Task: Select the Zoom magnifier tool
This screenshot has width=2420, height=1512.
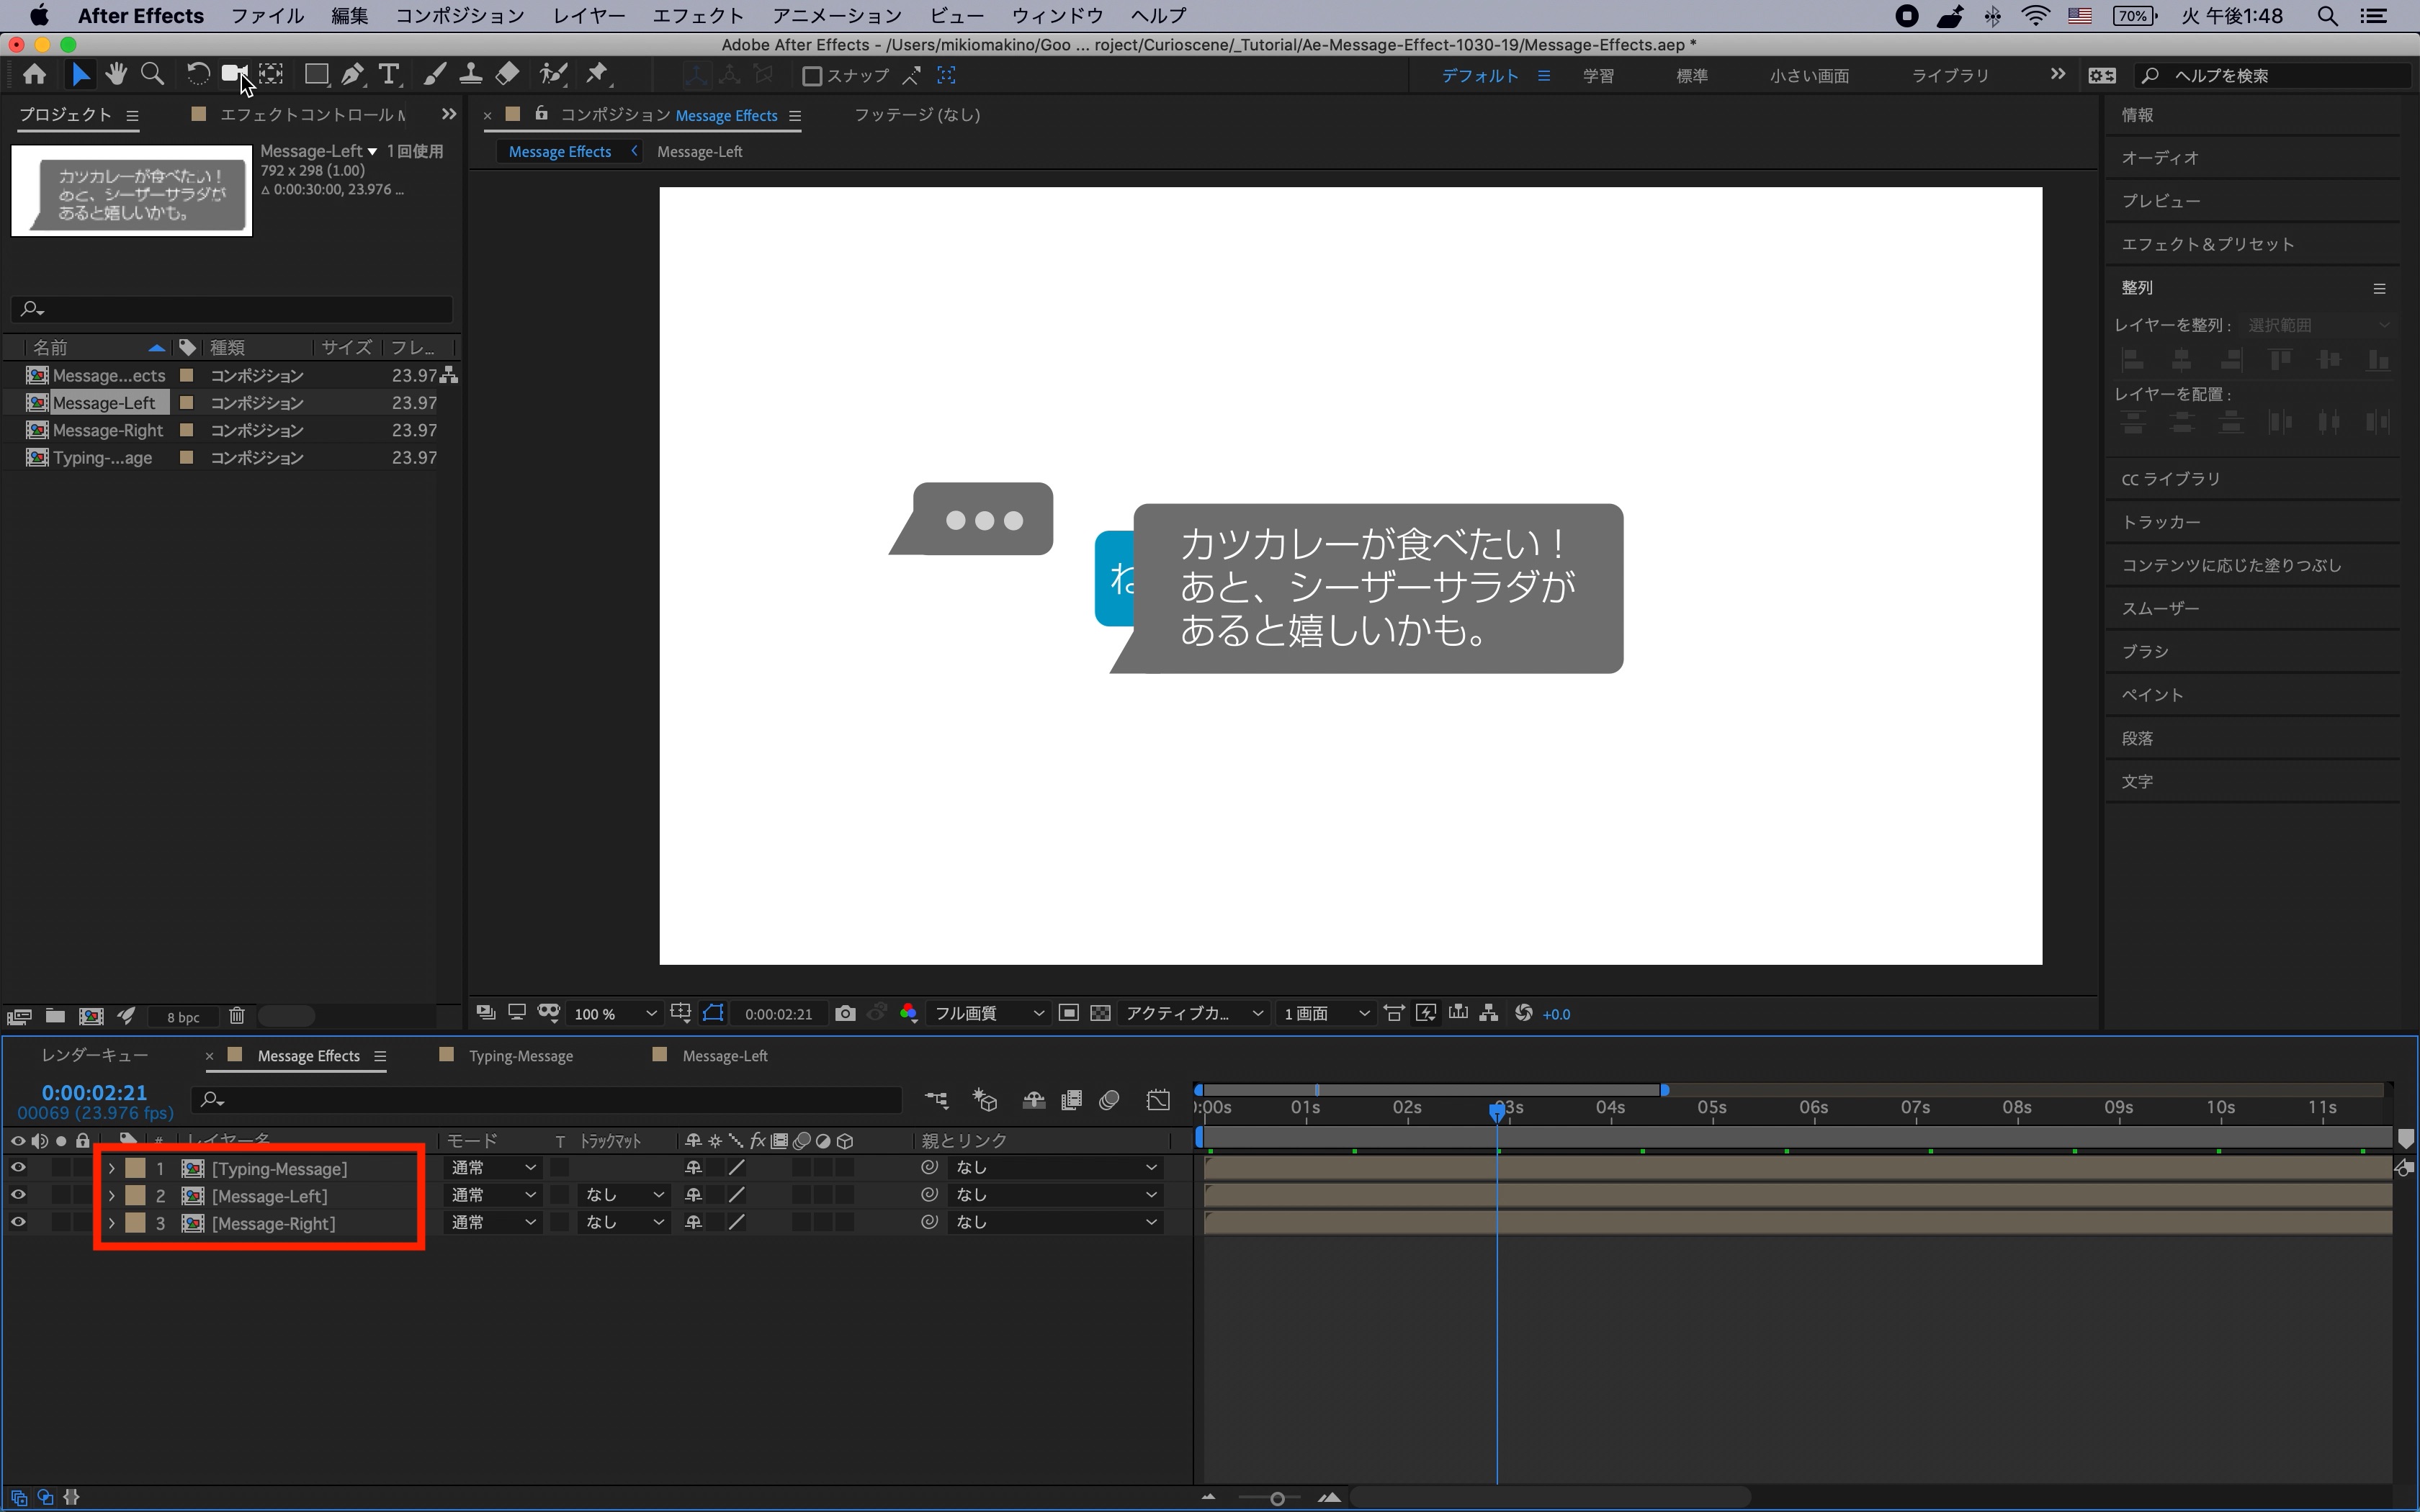Action: click(x=152, y=74)
